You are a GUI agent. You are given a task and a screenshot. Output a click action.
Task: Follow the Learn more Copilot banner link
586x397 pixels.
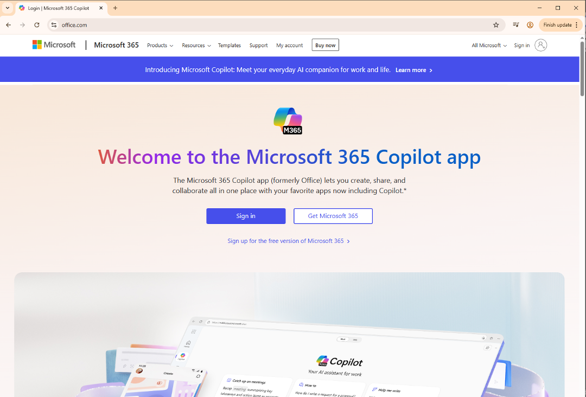(x=413, y=70)
